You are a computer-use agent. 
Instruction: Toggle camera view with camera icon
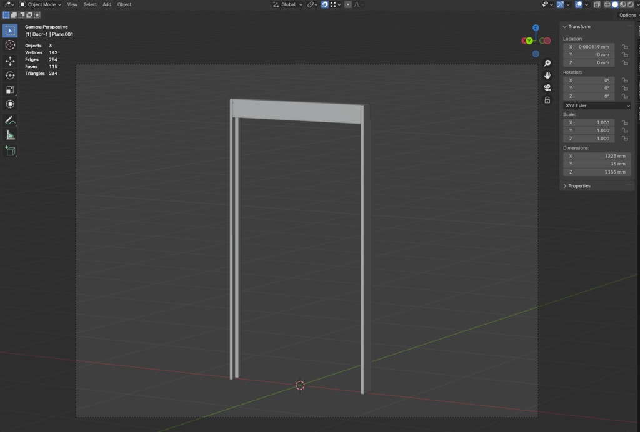coord(547,87)
